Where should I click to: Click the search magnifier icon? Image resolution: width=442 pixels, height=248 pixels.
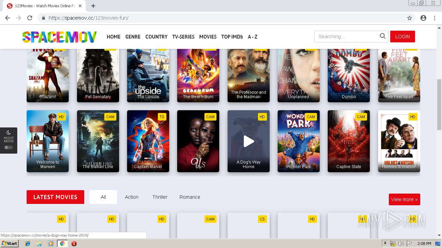pyautogui.click(x=383, y=36)
